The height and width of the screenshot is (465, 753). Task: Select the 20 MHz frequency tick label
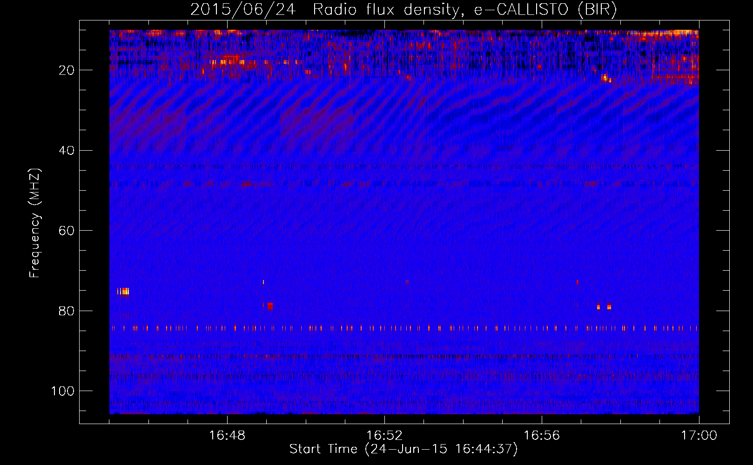tap(67, 70)
